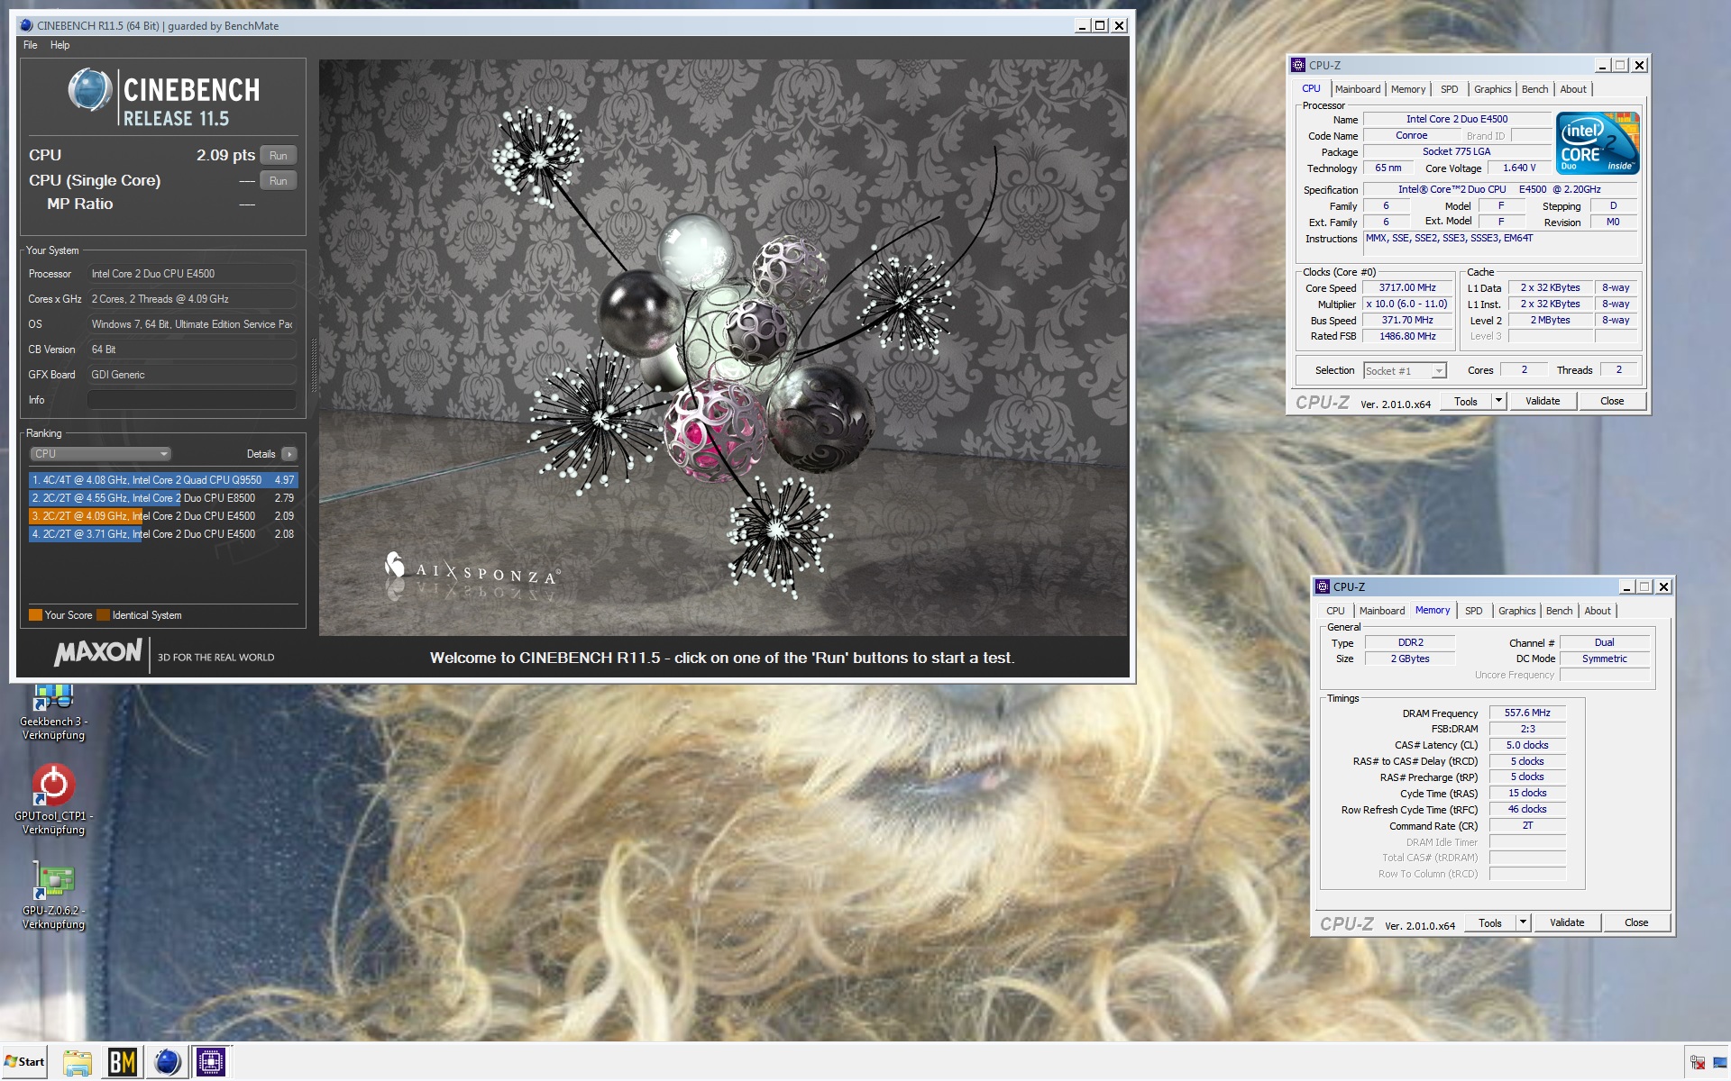The image size is (1731, 1081).
Task: Expand Tools dropdown arrow in top CPU-Z
Action: pos(1498,402)
